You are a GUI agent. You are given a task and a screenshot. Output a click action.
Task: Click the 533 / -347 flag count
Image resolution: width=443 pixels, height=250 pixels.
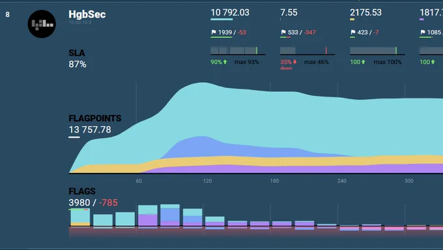(x=302, y=32)
